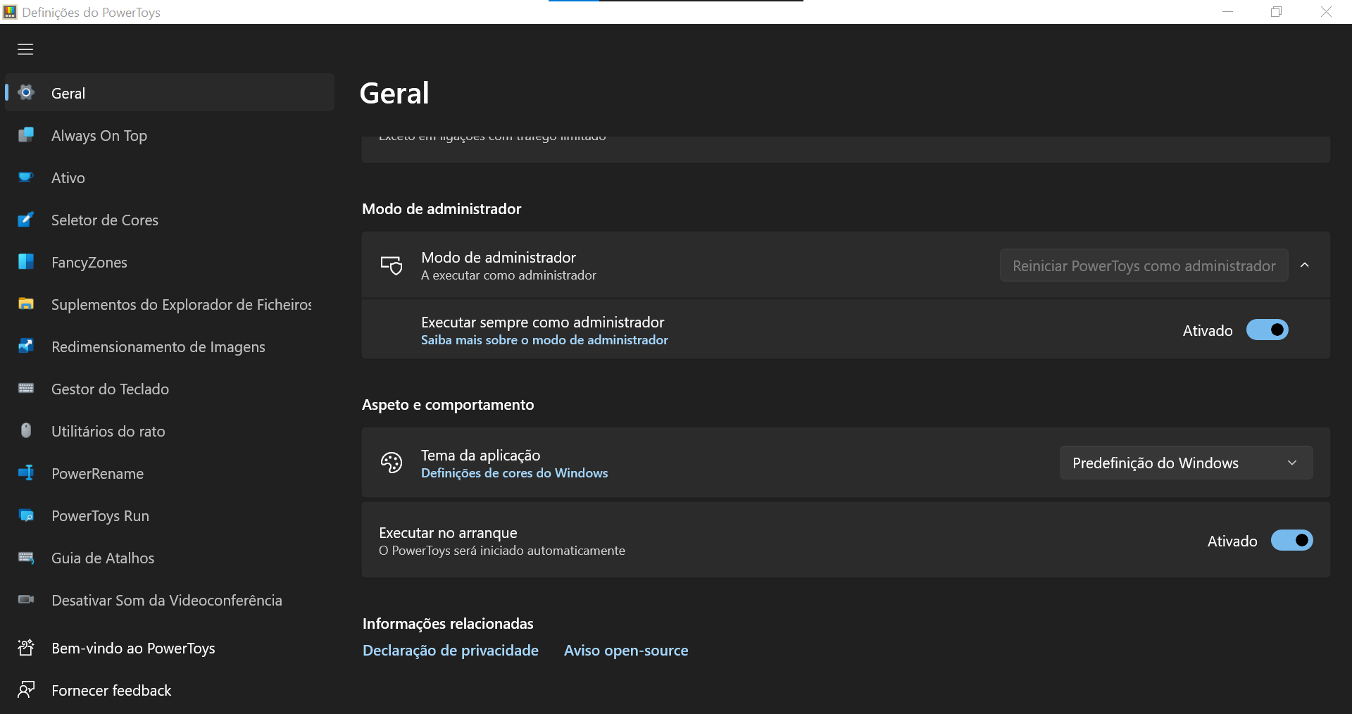The height and width of the screenshot is (714, 1352).
Task: Turn off Executar no arranque
Action: pyautogui.click(x=1292, y=540)
